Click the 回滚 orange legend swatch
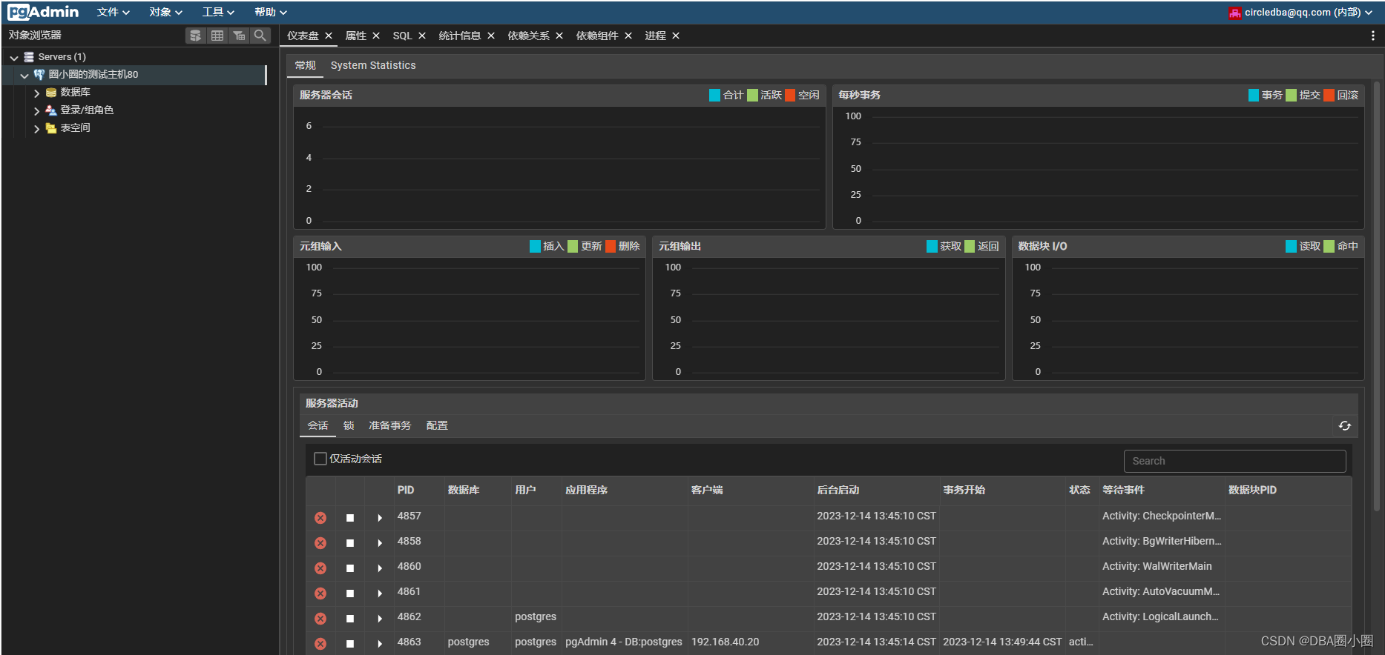The width and height of the screenshot is (1385, 655). tap(1329, 95)
